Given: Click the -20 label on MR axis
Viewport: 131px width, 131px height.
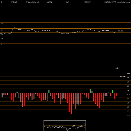Looking at the screenshot, I should tap(128, 99).
